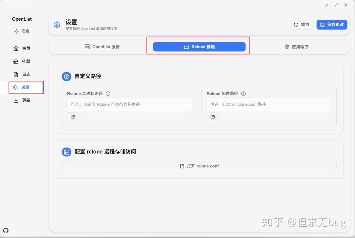Click the 配置 rclone 远程存储访问 save icon
The image size is (355, 238).
tap(66, 152)
